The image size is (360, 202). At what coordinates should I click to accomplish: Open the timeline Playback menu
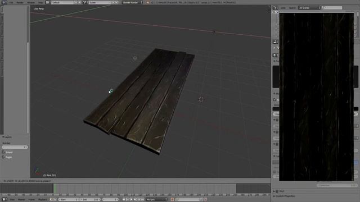coord(43,200)
